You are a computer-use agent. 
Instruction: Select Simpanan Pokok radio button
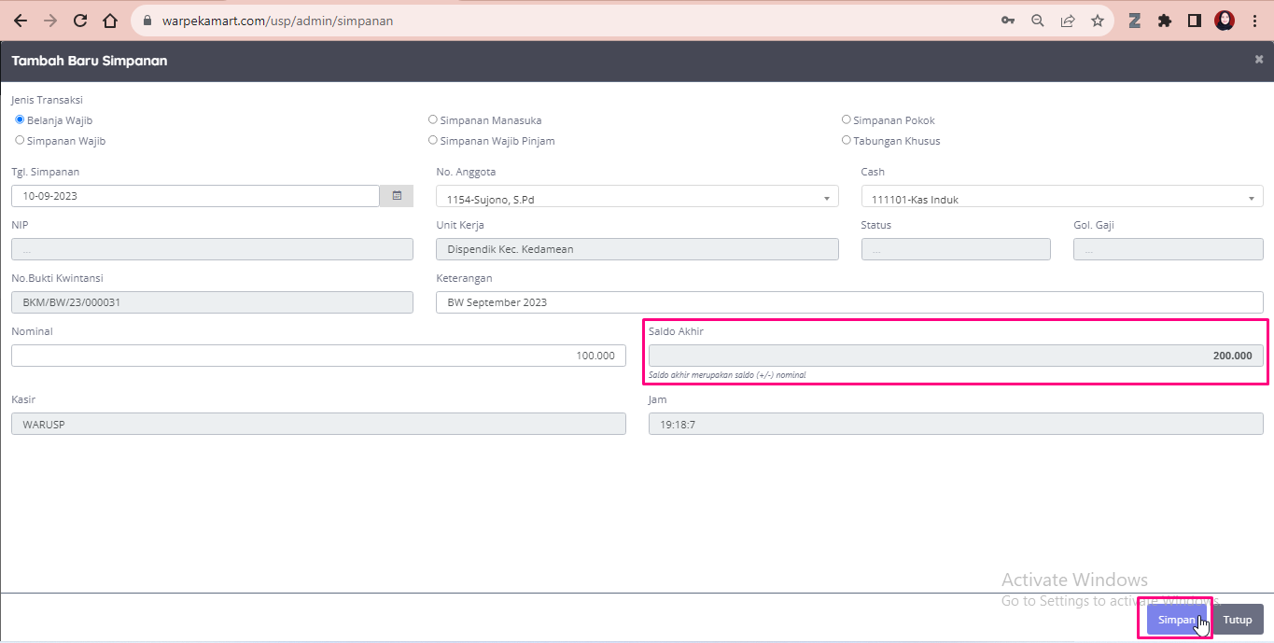tap(847, 120)
